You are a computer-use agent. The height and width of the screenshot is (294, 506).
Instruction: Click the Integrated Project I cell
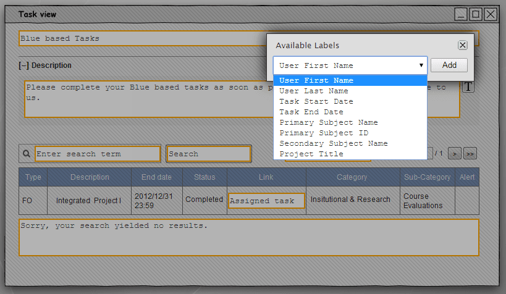89,200
